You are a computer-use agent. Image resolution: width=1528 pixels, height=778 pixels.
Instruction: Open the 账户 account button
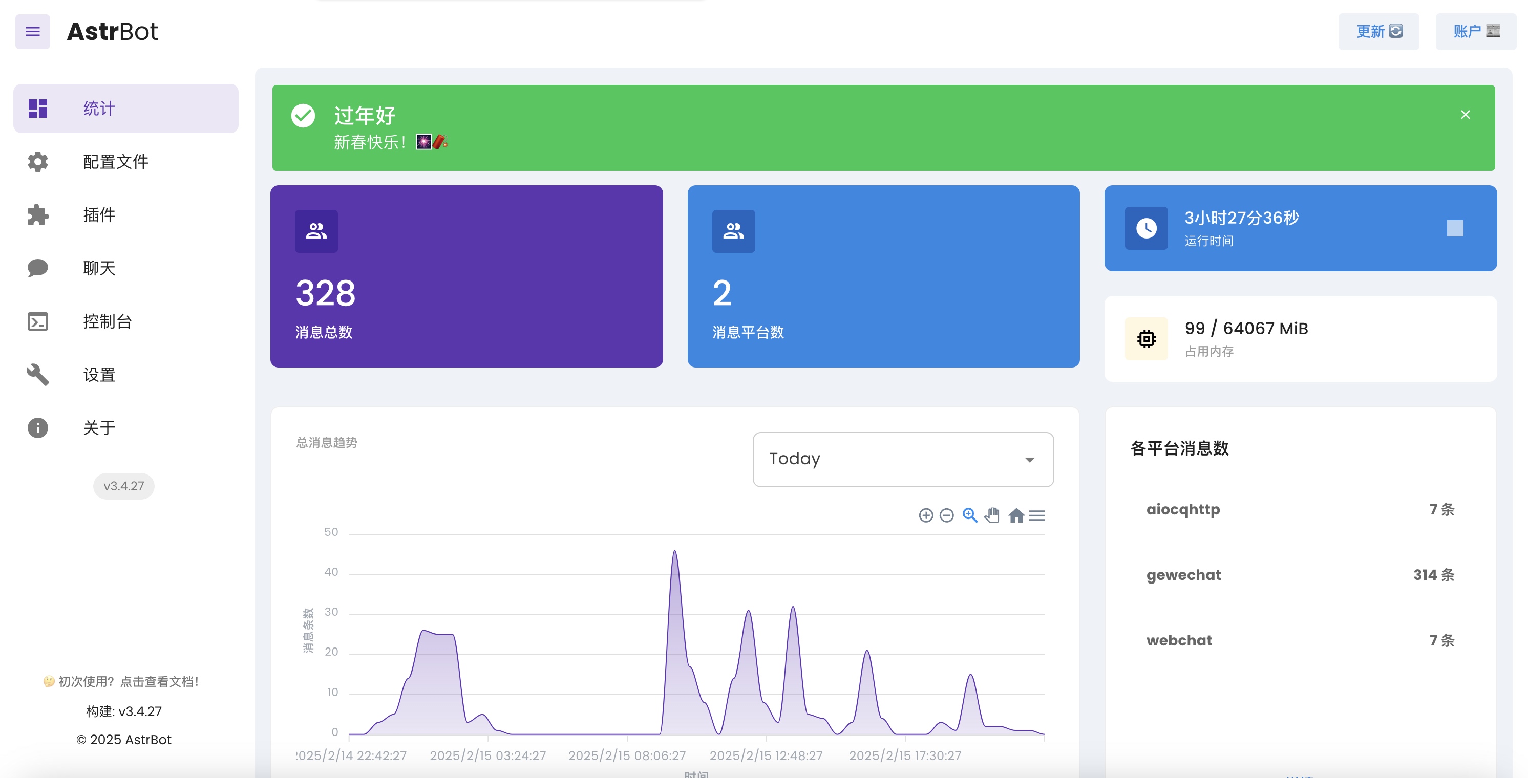[x=1476, y=31]
